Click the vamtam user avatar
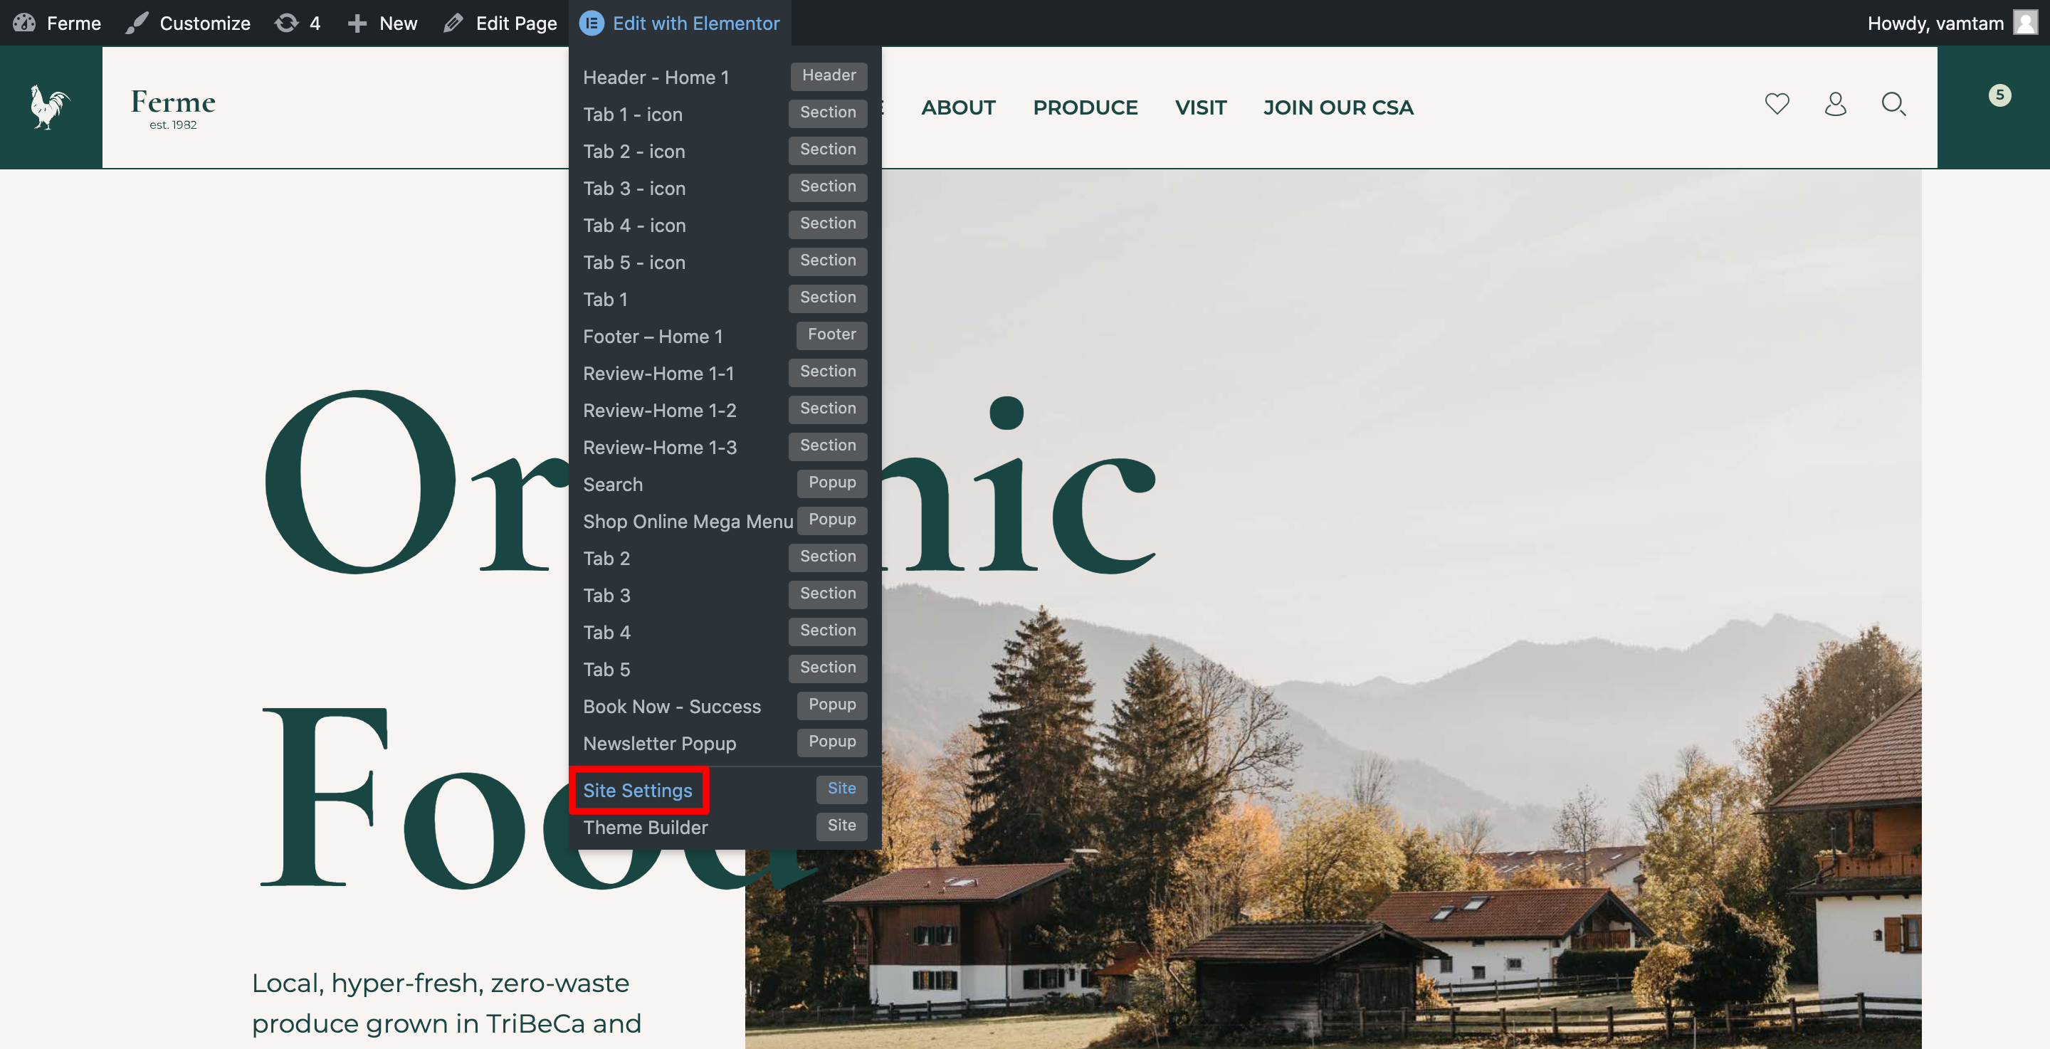The width and height of the screenshot is (2050, 1049). coord(2024,23)
